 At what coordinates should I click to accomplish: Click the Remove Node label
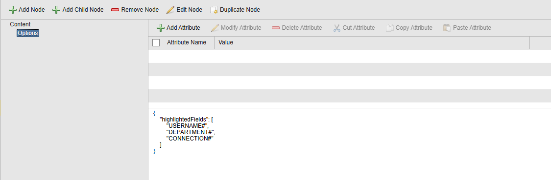(140, 10)
